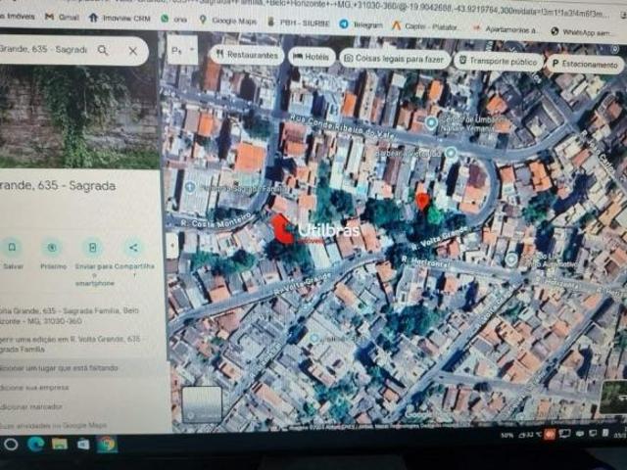627x470 pixels.
Task: Click the search magnifier icon
Action: coord(102,49)
